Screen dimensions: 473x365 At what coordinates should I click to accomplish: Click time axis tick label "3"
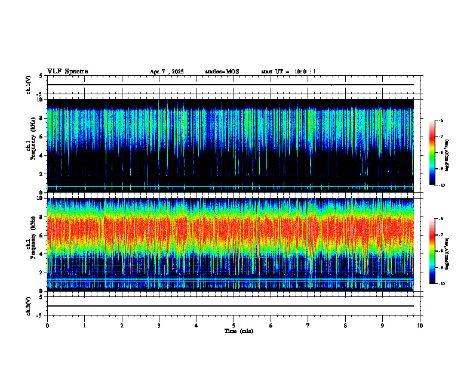pyautogui.click(x=159, y=326)
